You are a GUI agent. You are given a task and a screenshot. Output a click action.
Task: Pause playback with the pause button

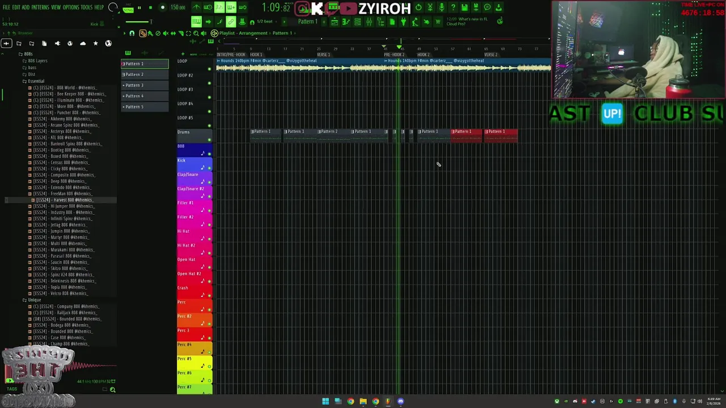point(140,7)
